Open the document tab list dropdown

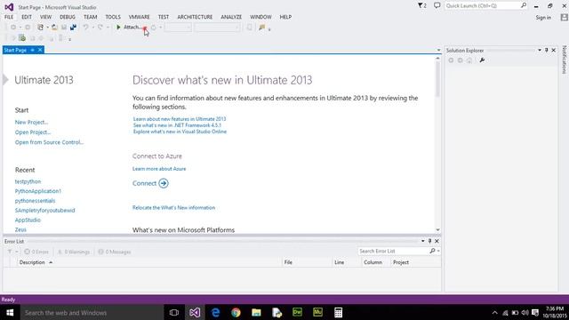click(438, 50)
